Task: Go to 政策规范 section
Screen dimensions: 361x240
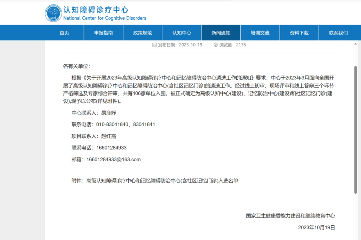Action: [143, 33]
